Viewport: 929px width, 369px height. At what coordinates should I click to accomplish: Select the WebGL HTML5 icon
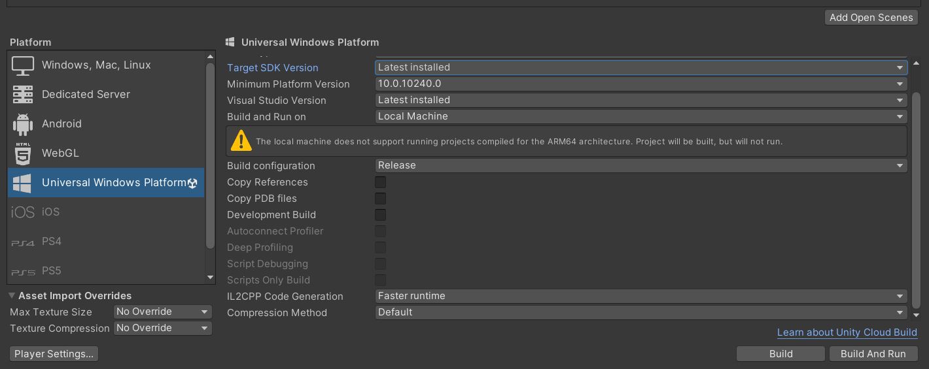(x=23, y=153)
